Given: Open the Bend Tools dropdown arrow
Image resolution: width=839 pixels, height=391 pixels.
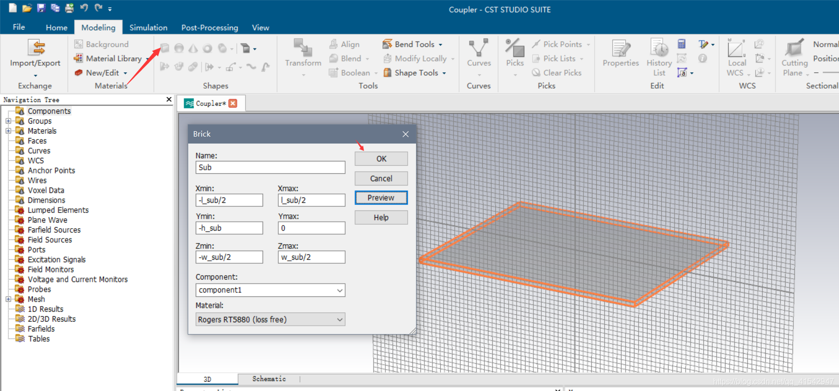Looking at the screenshot, I should click(440, 45).
